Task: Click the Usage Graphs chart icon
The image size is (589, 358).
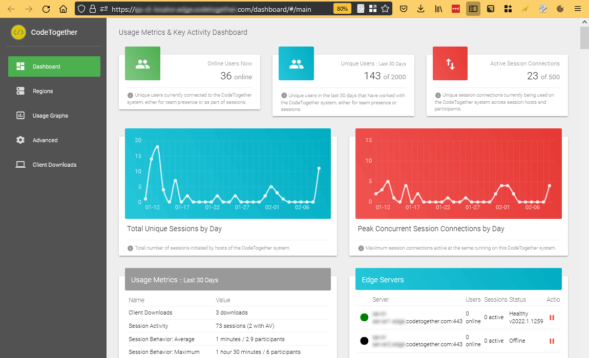Action: (20, 116)
